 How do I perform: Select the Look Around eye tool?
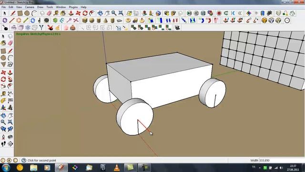click(x=10, y=137)
